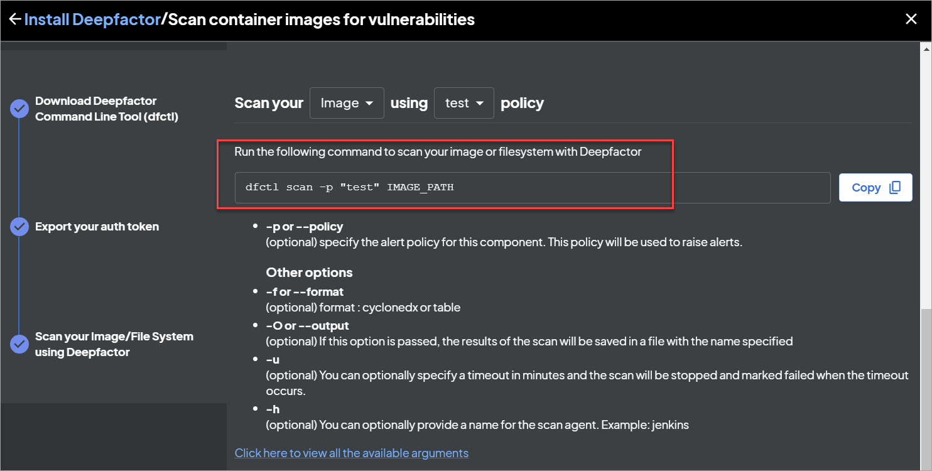The width and height of the screenshot is (932, 471).
Task: Click the '-h' option text
Action: click(273, 409)
